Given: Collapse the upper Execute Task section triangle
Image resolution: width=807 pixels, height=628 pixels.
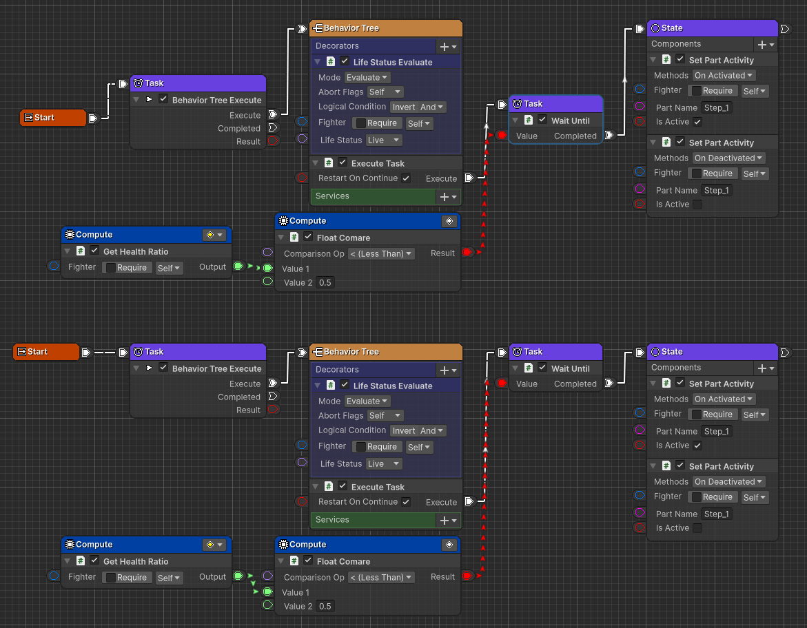Looking at the screenshot, I should 316,163.
